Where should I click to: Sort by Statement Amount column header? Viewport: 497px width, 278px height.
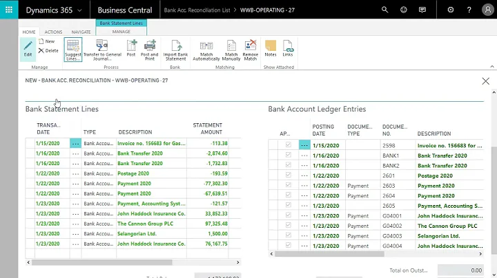click(x=208, y=129)
